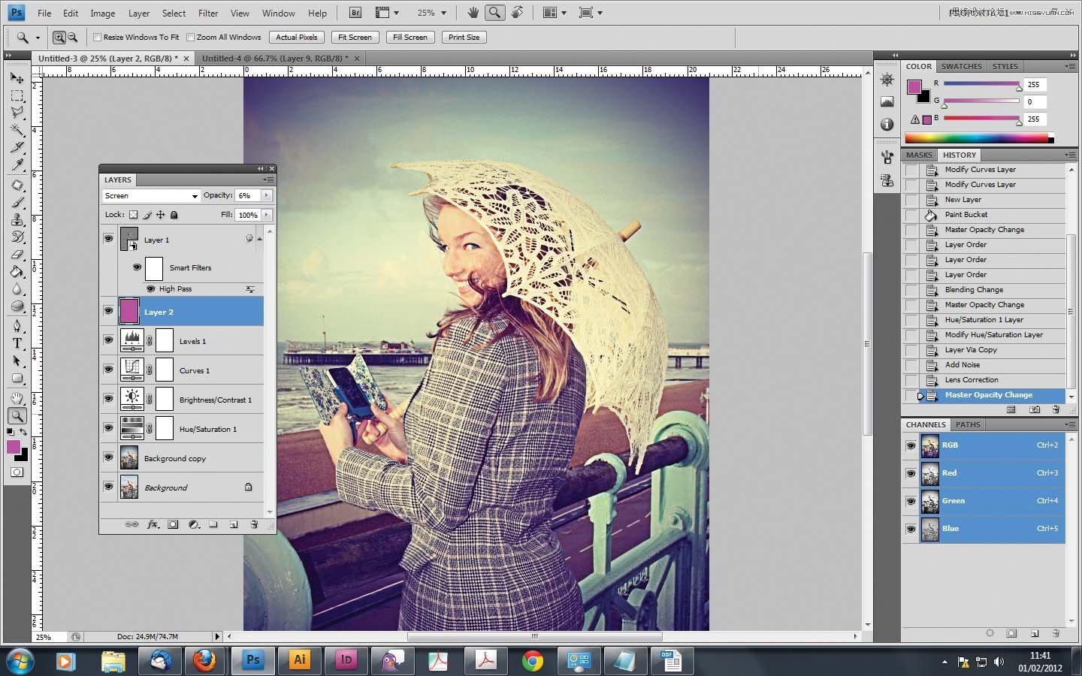Open the Filter menu
1082x676 pixels.
[208, 13]
